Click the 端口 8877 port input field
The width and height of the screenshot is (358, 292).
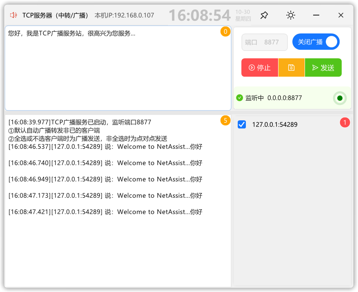264,42
